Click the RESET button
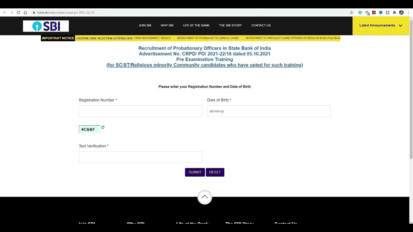Viewport: 413px width, 232px height. (x=215, y=172)
